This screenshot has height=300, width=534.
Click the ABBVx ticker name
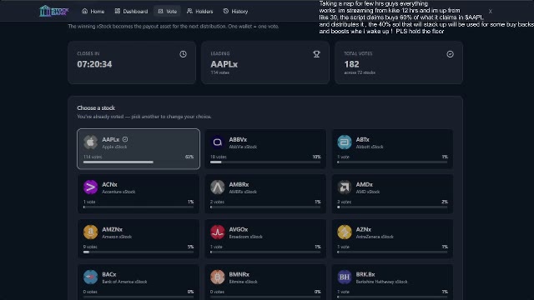click(x=238, y=139)
